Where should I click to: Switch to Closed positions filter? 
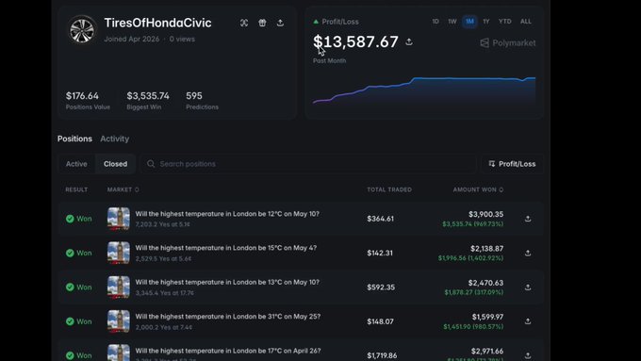(115, 164)
